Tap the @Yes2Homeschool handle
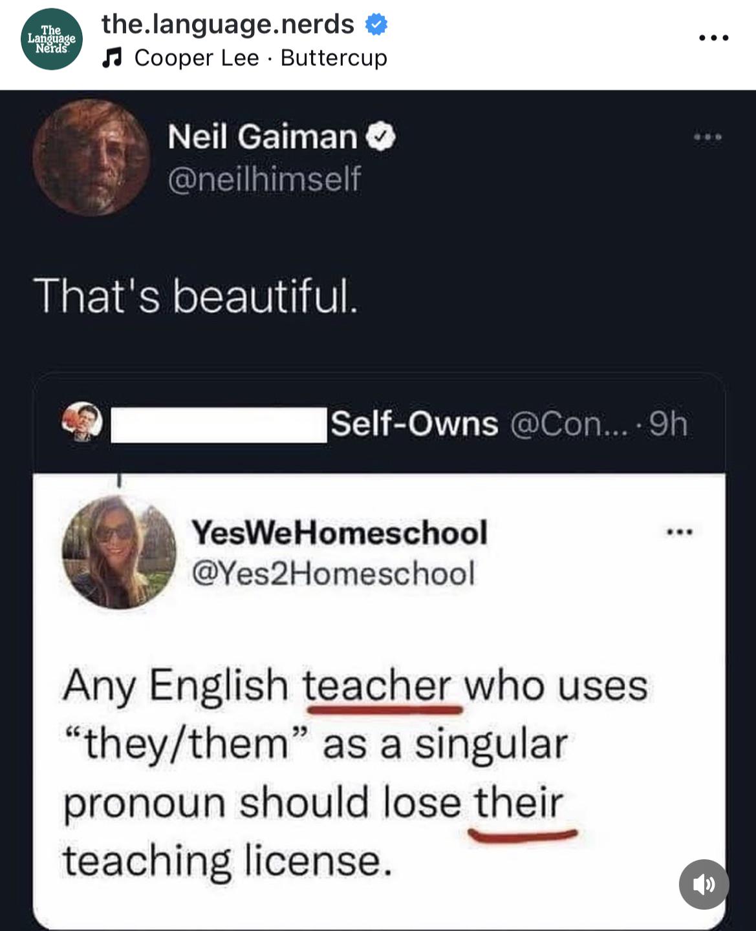Viewport: 756px width, 931px height. [x=333, y=572]
